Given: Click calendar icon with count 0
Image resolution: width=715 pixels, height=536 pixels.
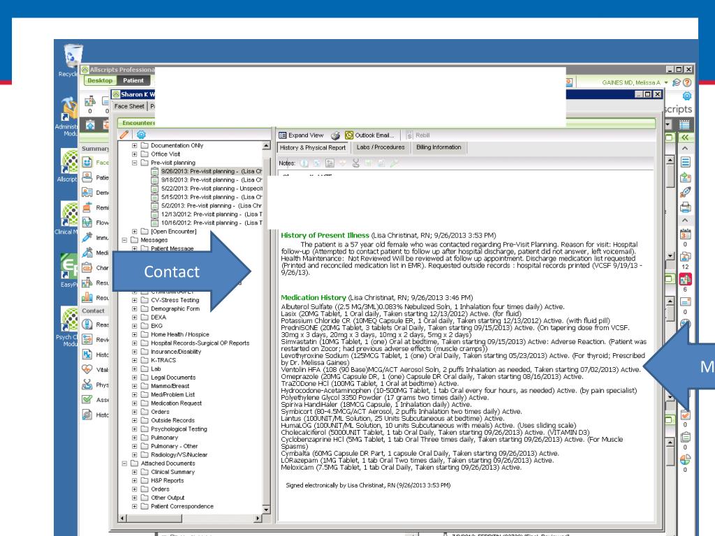Looking at the screenshot, I should coord(685,234).
